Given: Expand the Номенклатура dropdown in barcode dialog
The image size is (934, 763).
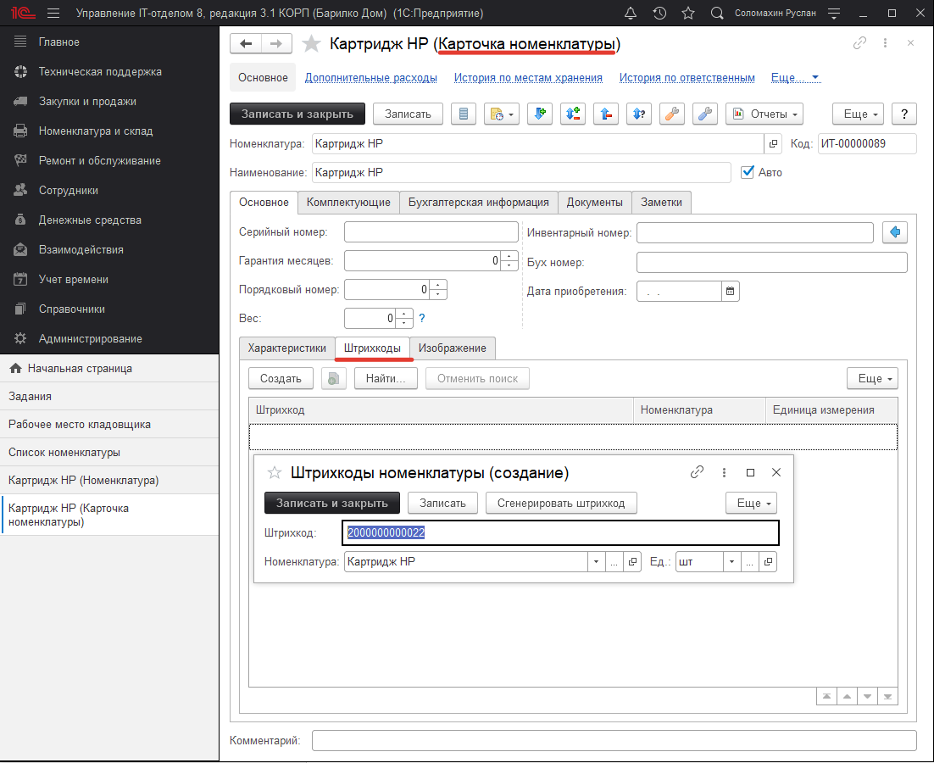Looking at the screenshot, I should [x=596, y=561].
